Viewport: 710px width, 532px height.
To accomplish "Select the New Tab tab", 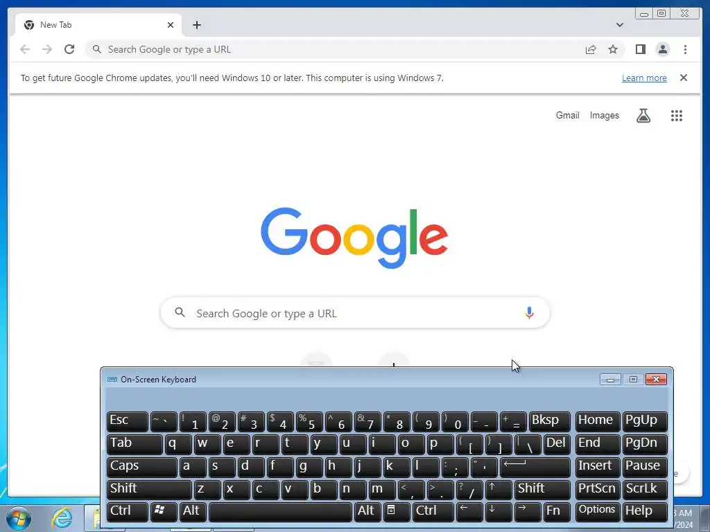I will click(x=98, y=25).
